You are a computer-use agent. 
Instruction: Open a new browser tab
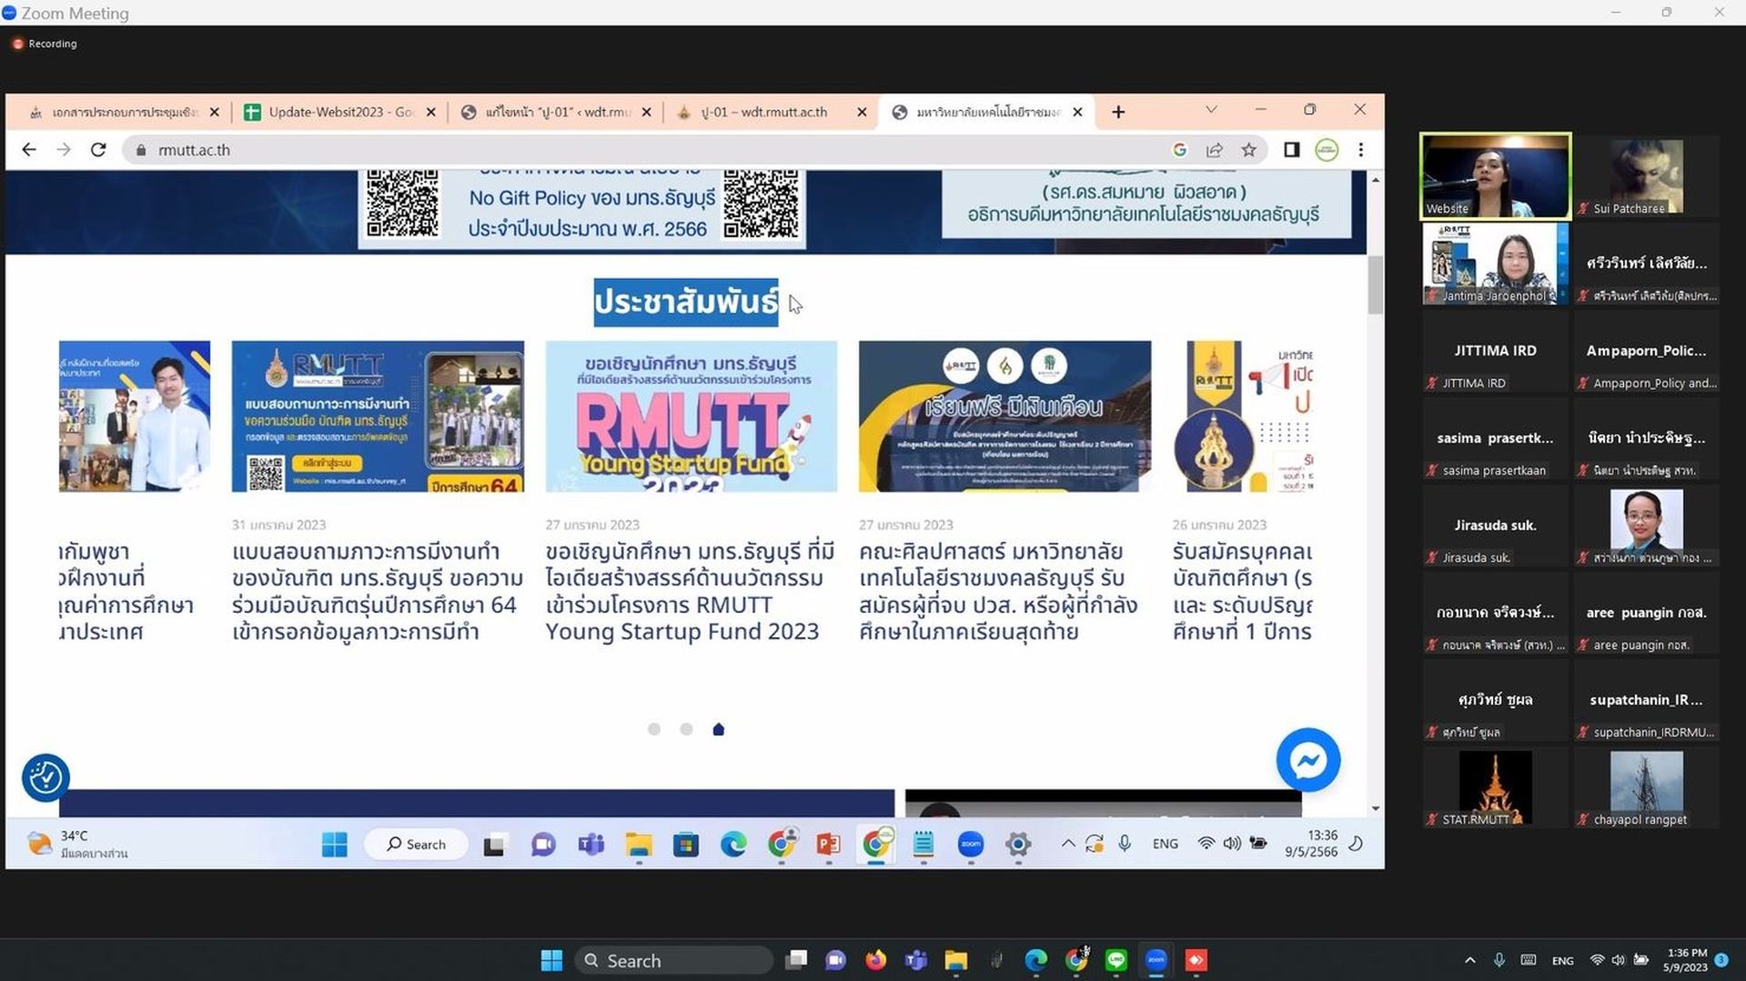pos(1118,112)
